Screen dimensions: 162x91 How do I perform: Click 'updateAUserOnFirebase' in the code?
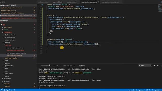[73, 44]
